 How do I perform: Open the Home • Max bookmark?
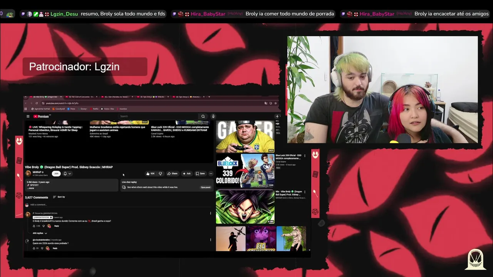[107, 109]
